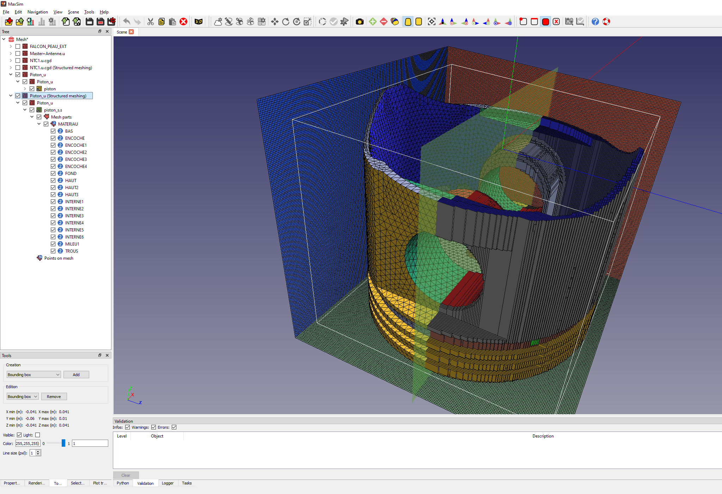This screenshot has width=722, height=494.
Task: Click the camera screenshot icon
Action: [x=359, y=22]
